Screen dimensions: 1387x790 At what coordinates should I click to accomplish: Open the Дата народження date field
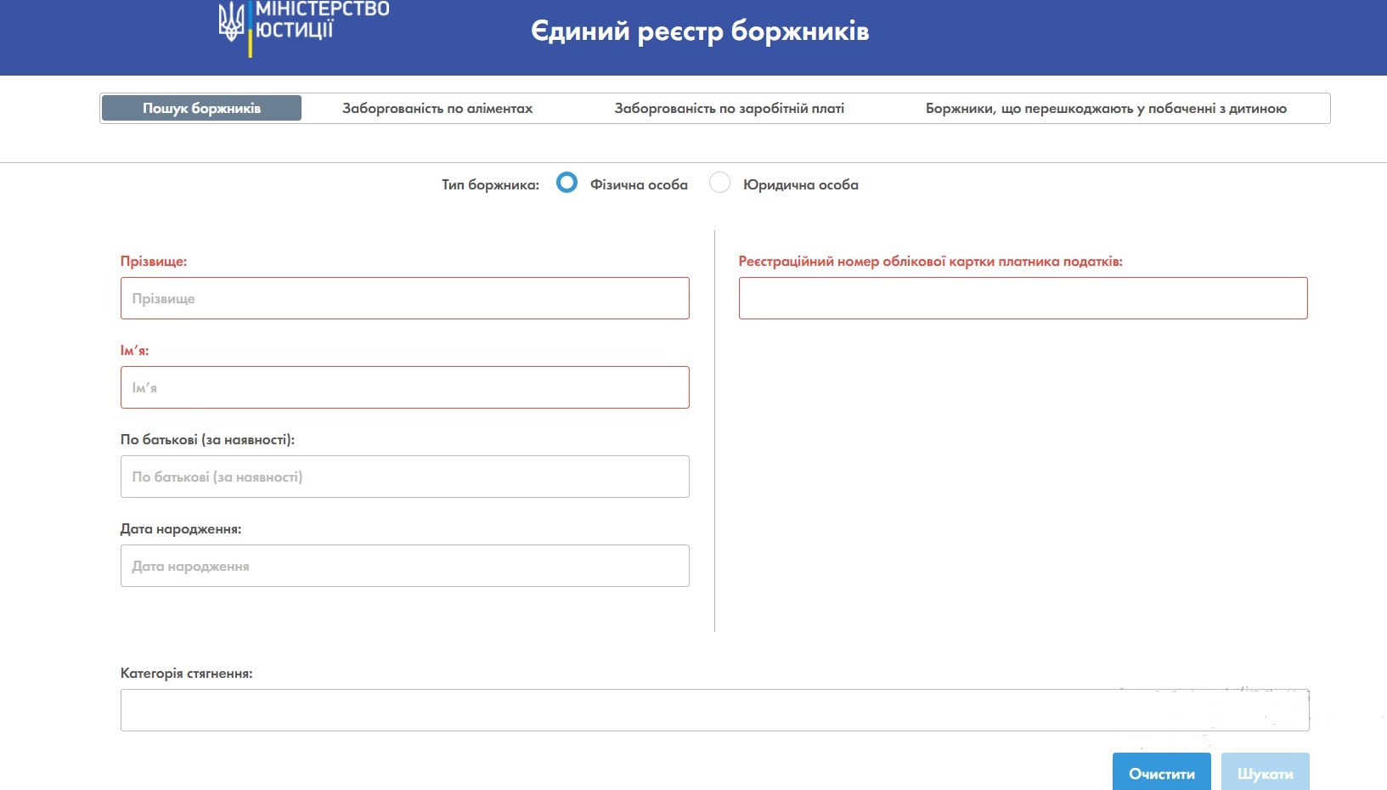(405, 565)
